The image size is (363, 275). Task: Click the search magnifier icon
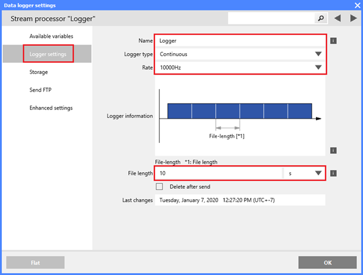tap(321, 18)
